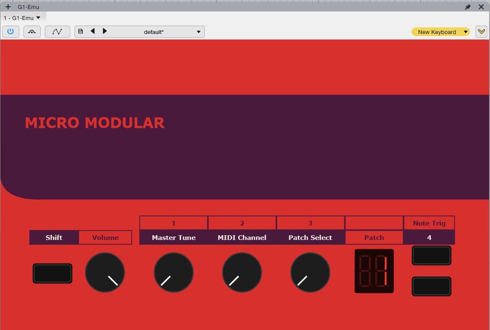Click the sidechain icon button
The image size is (490, 330).
(x=32, y=32)
